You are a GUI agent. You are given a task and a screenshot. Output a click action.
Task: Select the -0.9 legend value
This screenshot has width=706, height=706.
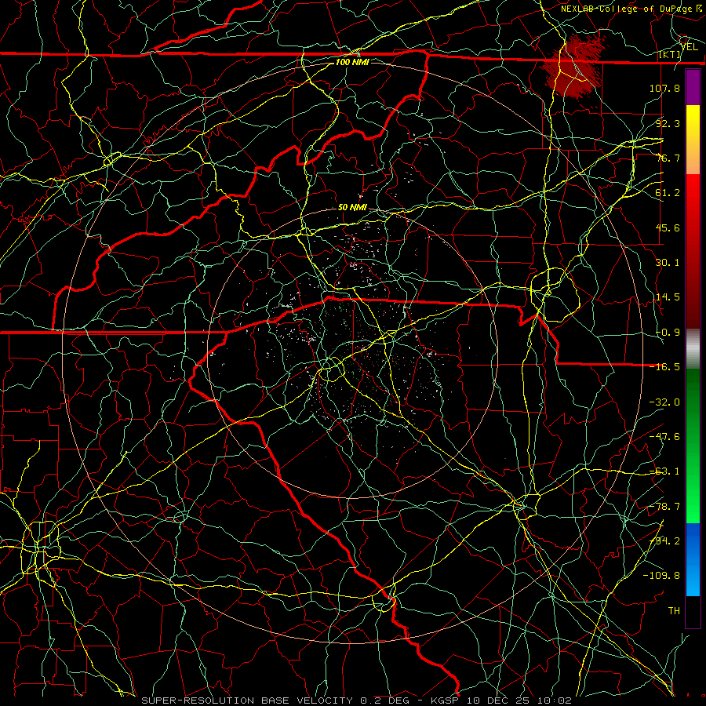pyautogui.click(x=668, y=333)
